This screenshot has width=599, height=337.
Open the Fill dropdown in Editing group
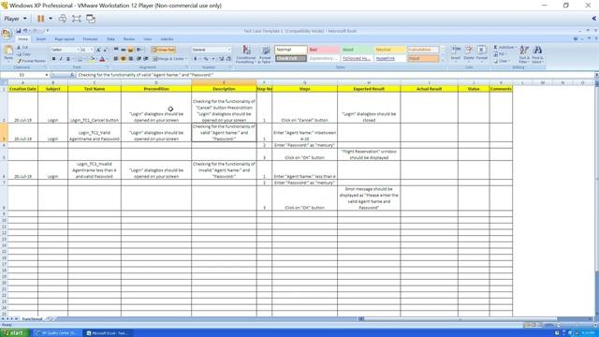(500, 54)
